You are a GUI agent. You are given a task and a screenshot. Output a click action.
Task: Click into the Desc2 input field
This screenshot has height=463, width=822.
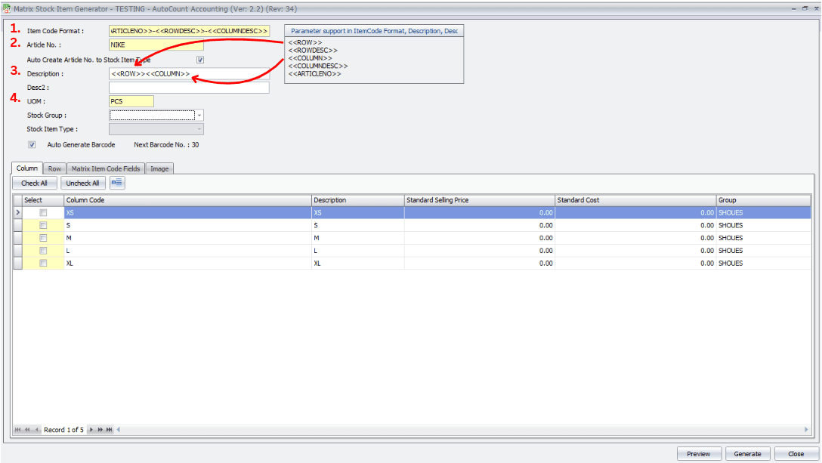pyautogui.click(x=189, y=88)
